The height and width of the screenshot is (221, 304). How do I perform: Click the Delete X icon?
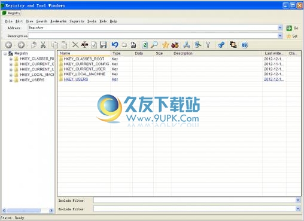click(75, 45)
